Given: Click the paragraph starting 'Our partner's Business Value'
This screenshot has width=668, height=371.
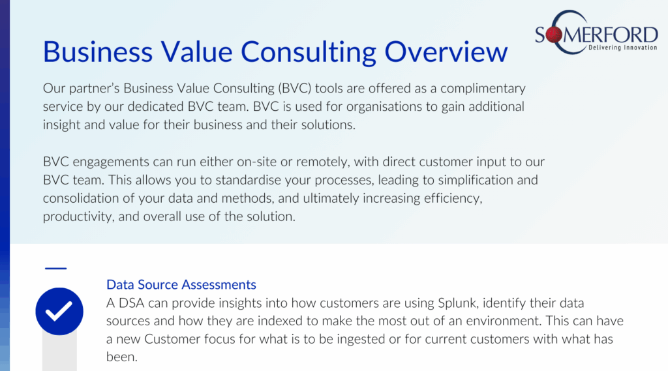Looking at the screenshot, I should [284, 106].
